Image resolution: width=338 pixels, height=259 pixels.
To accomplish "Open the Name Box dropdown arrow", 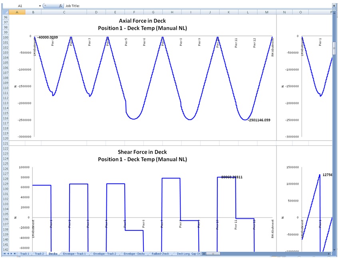I will pyautogui.click(x=40, y=6).
